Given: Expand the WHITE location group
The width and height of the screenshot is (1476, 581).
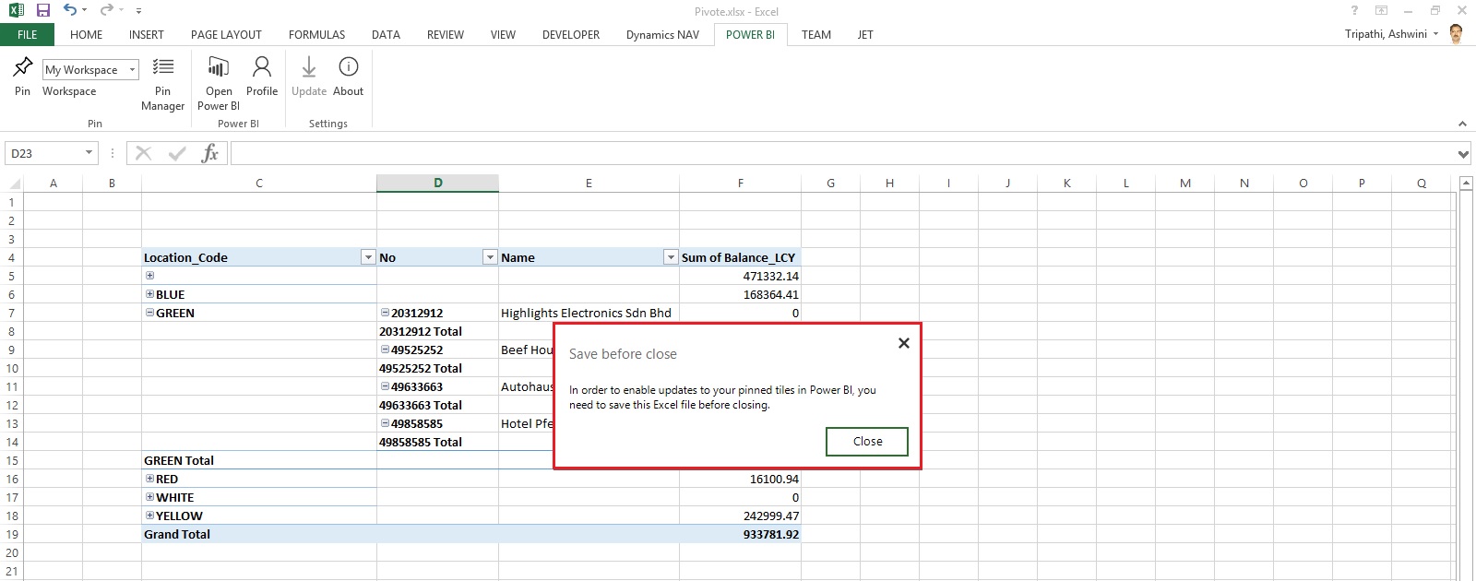Looking at the screenshot, I should (x=149, y=497).
